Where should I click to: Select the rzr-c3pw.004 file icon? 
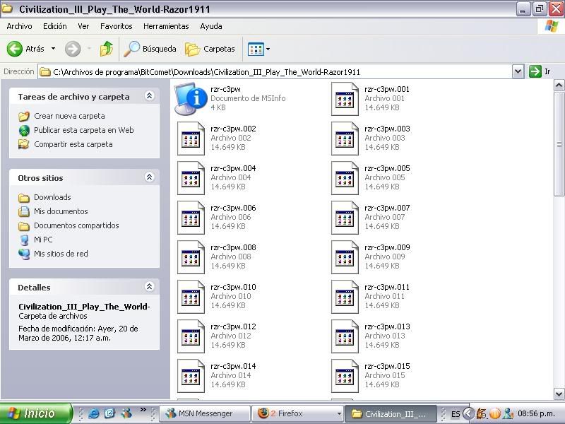pyautogui.click(x=191, y=178)
